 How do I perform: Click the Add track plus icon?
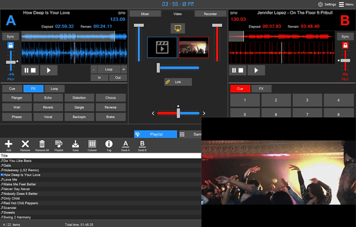[9, 144]
